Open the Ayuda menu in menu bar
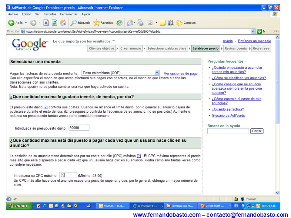The height and width of the screenshot is (218, 291). pos(86,14)
